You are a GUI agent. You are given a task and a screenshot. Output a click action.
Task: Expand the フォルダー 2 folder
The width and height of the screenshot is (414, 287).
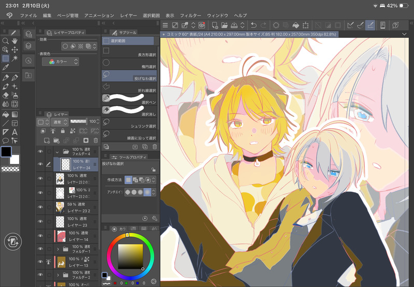pos(58,275)
